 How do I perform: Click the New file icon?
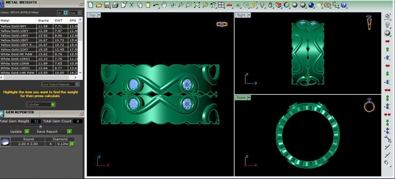pos(91,5)
